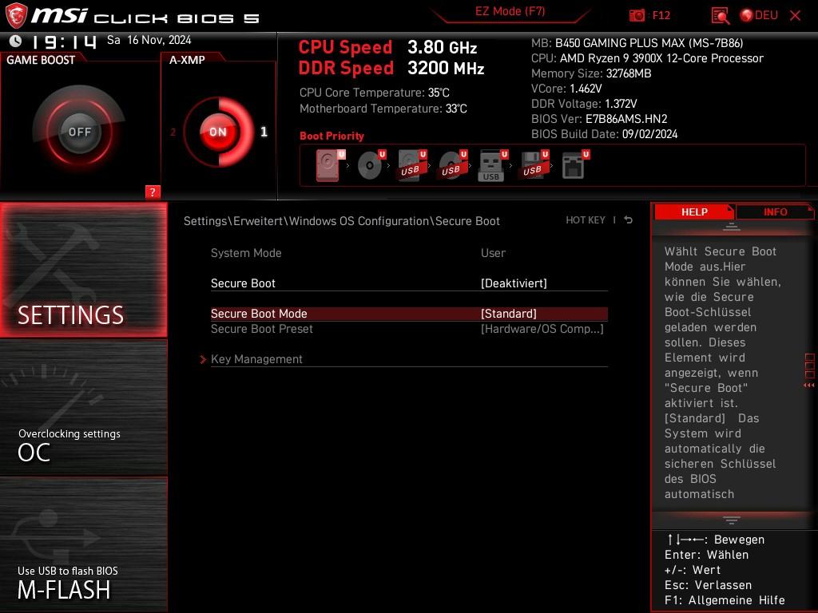Open the Secure Boot Mode [Standard] dropdown
This screenshot has height=613, width=818.
[509, 314]
